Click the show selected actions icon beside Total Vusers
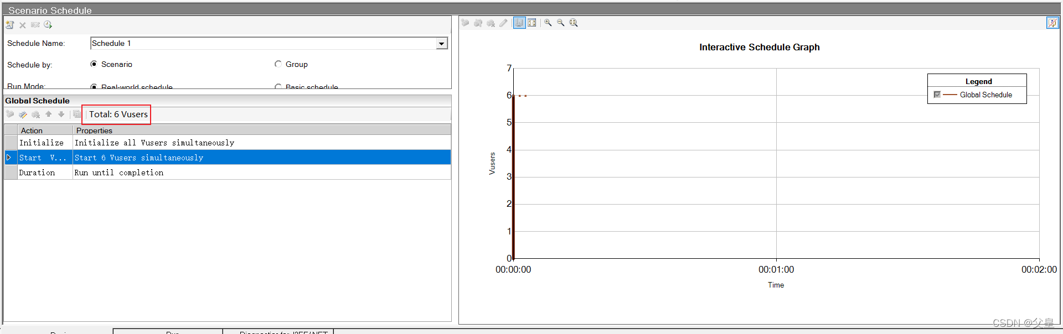 pyautogui.click(x=77, y=114)
